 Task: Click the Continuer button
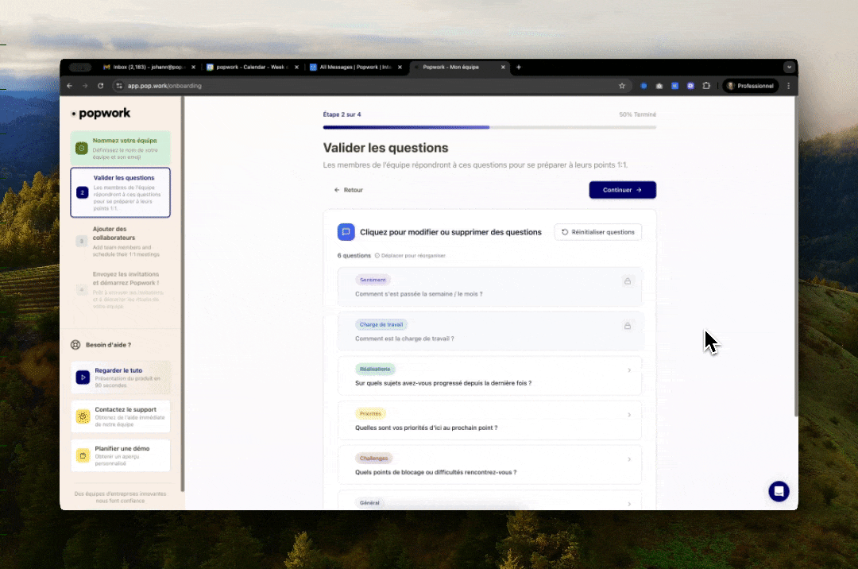click(622, 190)
